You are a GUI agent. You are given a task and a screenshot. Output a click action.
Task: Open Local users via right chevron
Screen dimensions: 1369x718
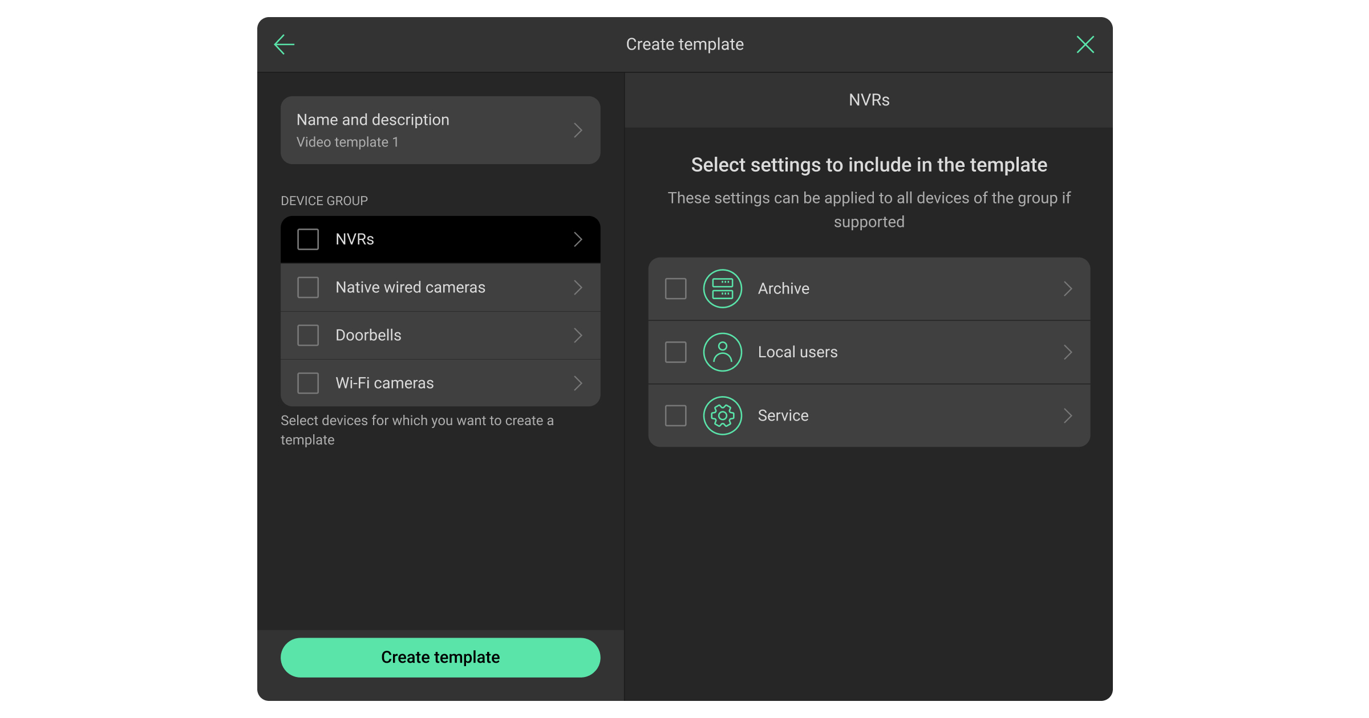point(1068,352)
